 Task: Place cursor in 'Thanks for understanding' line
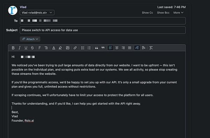pos(76,103)
